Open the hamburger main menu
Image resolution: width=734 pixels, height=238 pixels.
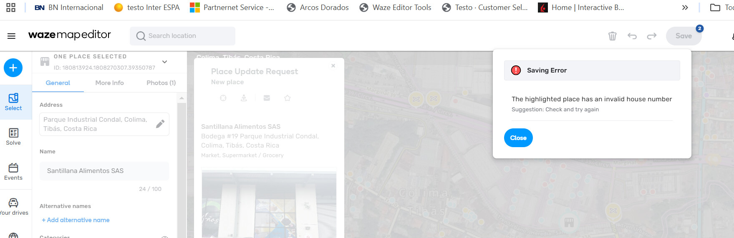pyautogui.click(x=11, y=36)
